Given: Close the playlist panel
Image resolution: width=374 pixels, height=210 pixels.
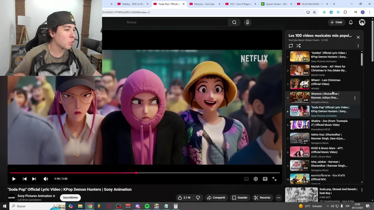Looking at the screenshot, I should [358, 37].
